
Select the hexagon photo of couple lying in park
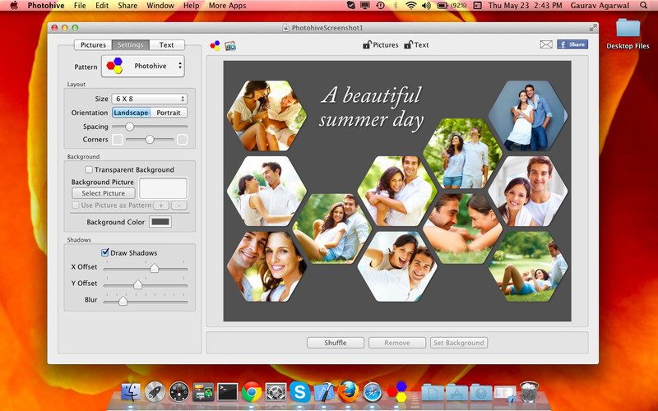tap(528, 266)
